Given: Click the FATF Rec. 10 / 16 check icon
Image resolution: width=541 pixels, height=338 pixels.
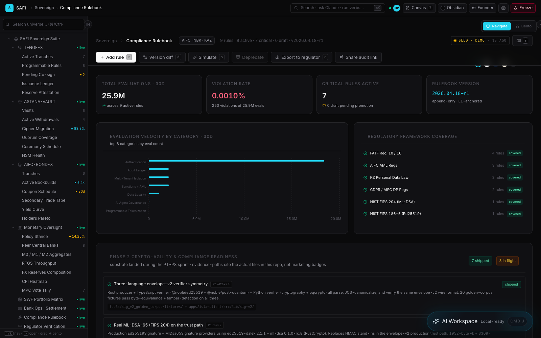Looking at the screenshot, I should (x=365, y=153).
